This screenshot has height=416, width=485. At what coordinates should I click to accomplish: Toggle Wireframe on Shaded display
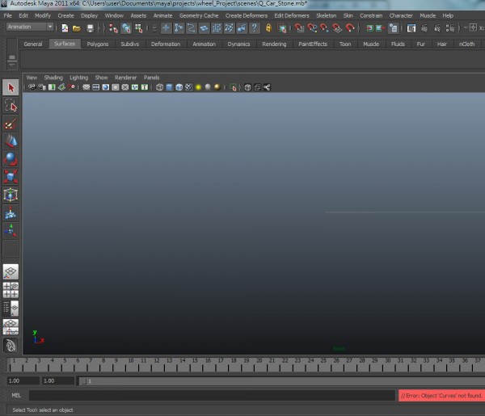click(179, 87)
